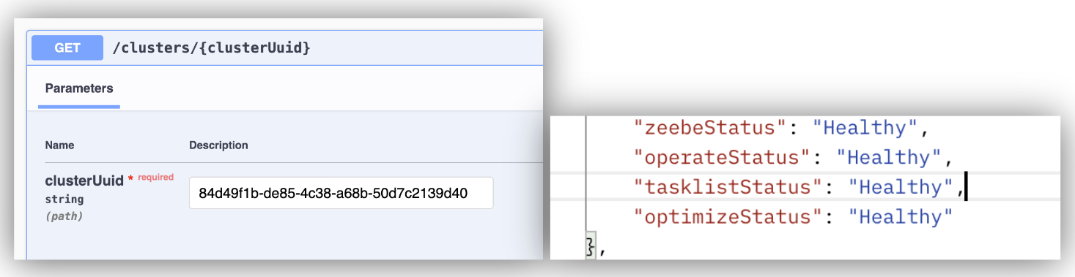The height and width of the screenshot is (277, 1075).
Task: Click the Healthy value of zeebeStatus
Action: [x=865, y=128]
